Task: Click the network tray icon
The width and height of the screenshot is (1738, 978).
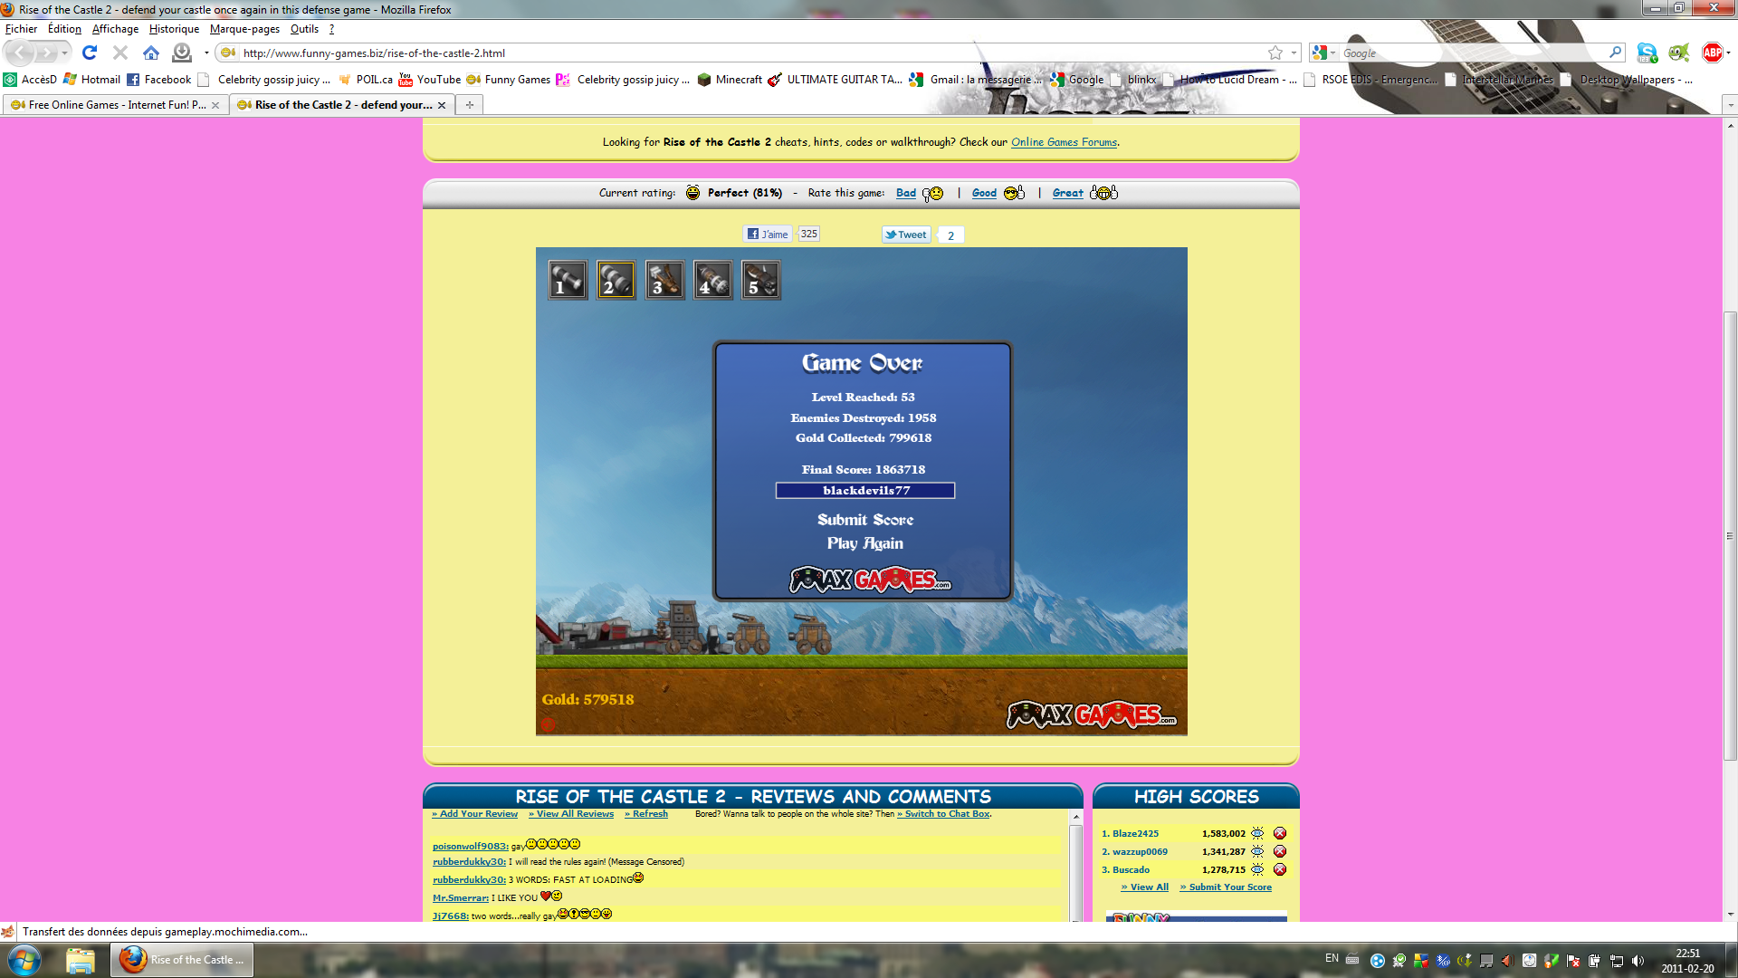Action: [1616, 961]
